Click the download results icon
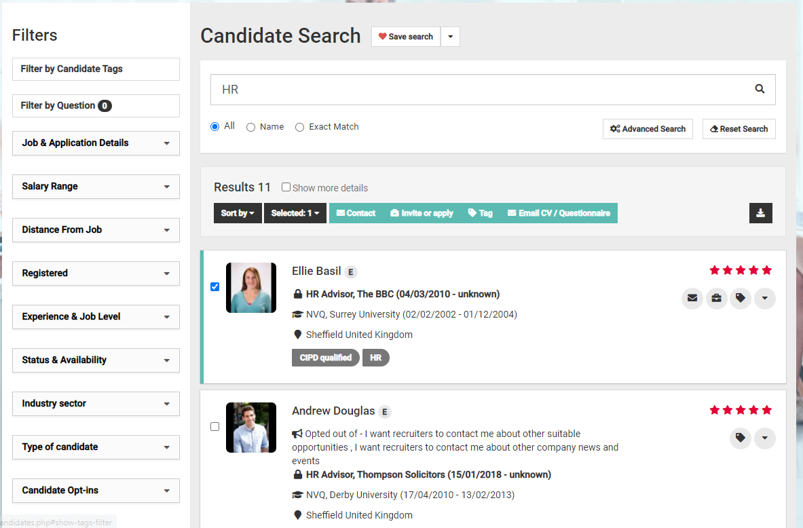The image size is (803, 528). (x=761, y=213)
